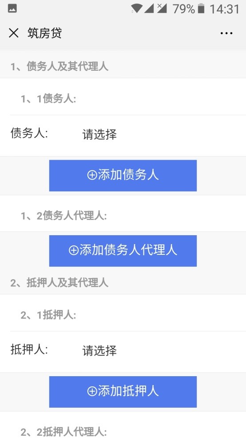Tap the picture notification icon in status bar
The image size is (246, 438).
(12, 8)
